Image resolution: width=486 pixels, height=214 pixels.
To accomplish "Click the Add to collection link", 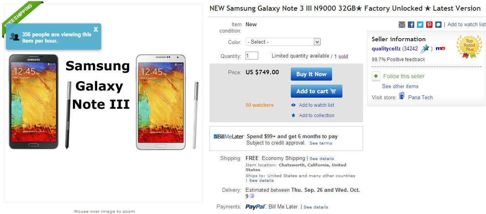I will pyautogui.click(x=316, y=116).
